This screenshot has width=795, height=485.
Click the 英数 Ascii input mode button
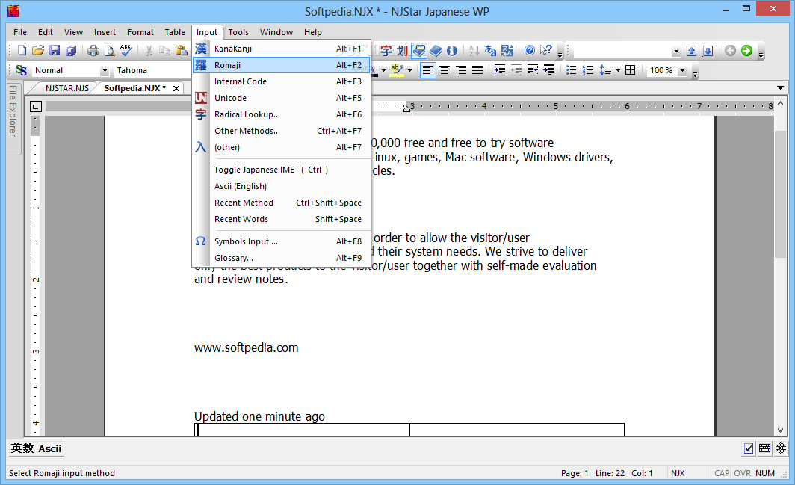click(36, 448)
